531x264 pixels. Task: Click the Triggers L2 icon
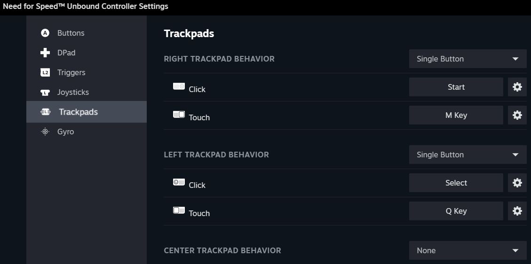[x=45, y=72]
